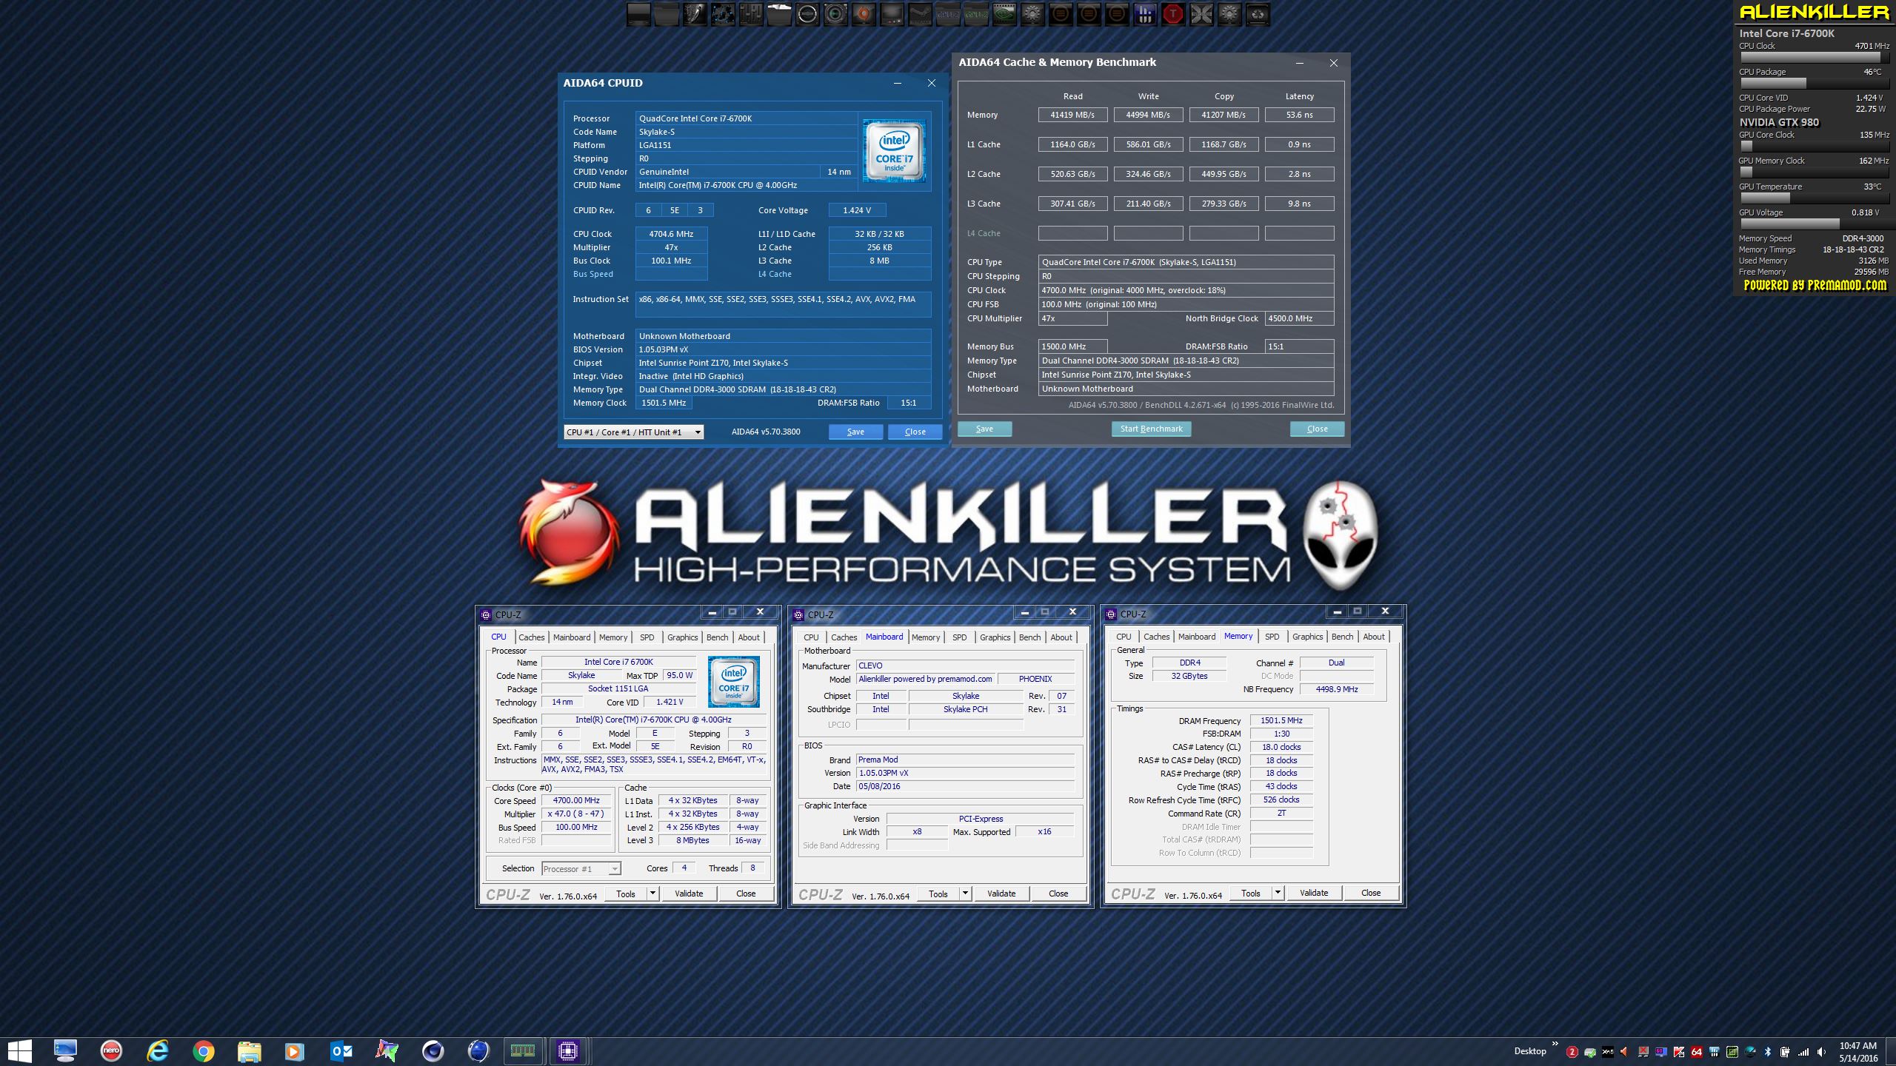Screen dimensions: 1896x1066
Task: Click the Intel Core i7 logo in AIDA64 CPUID
Action: (x=895, y=151)
